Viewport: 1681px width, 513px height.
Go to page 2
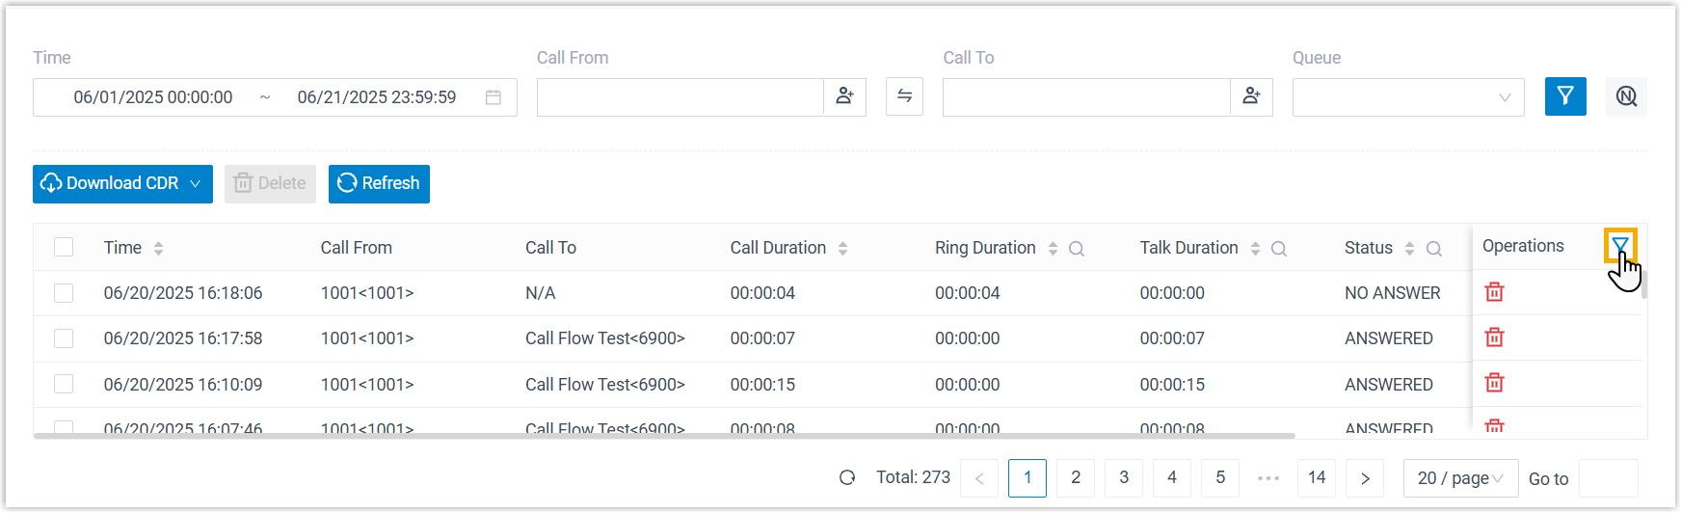click(1076, 478)
